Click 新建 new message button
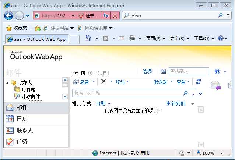Viewport: 235px width, 160px height. pyautogui.click(x=81, y=82)
